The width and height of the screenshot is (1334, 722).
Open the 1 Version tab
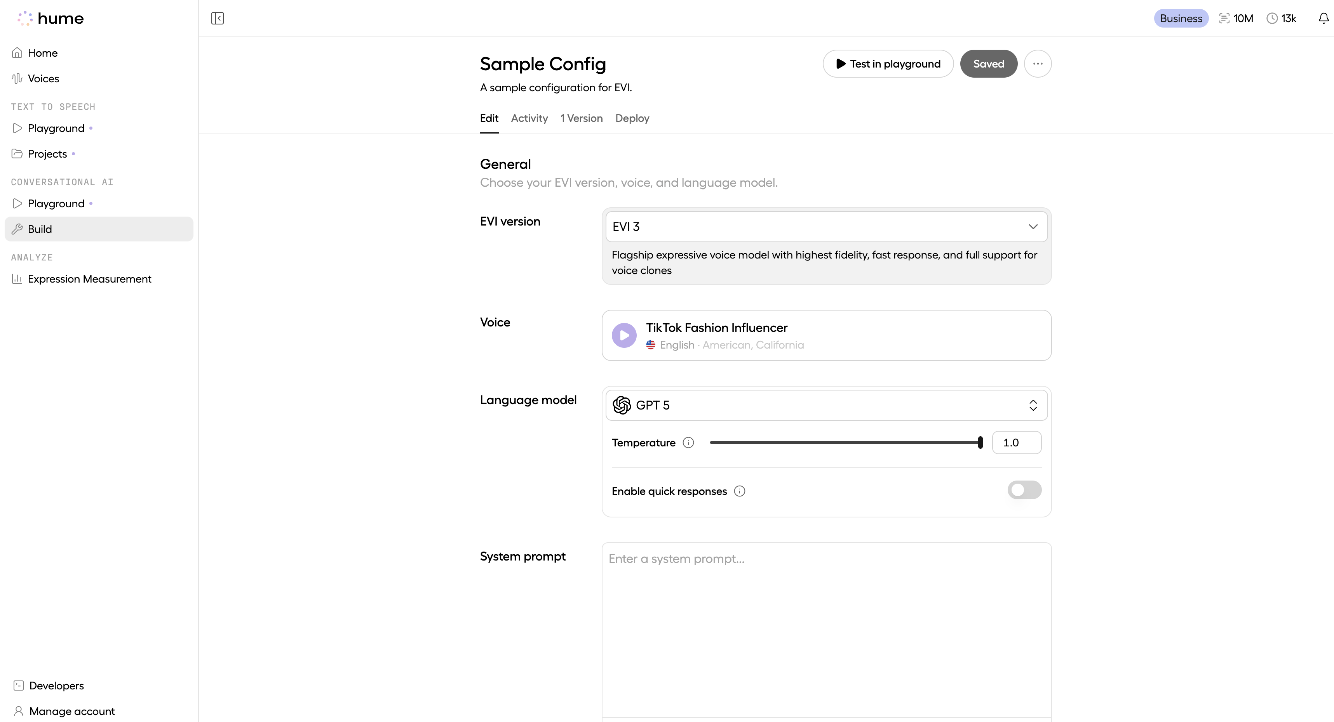pyautogui.click(x=581, y=118)
